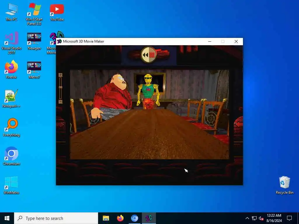Rewind the movie with the double-arrow button
Image resolution: width=299 pixels, height=224 pixels.
click(x=145, y=55)
